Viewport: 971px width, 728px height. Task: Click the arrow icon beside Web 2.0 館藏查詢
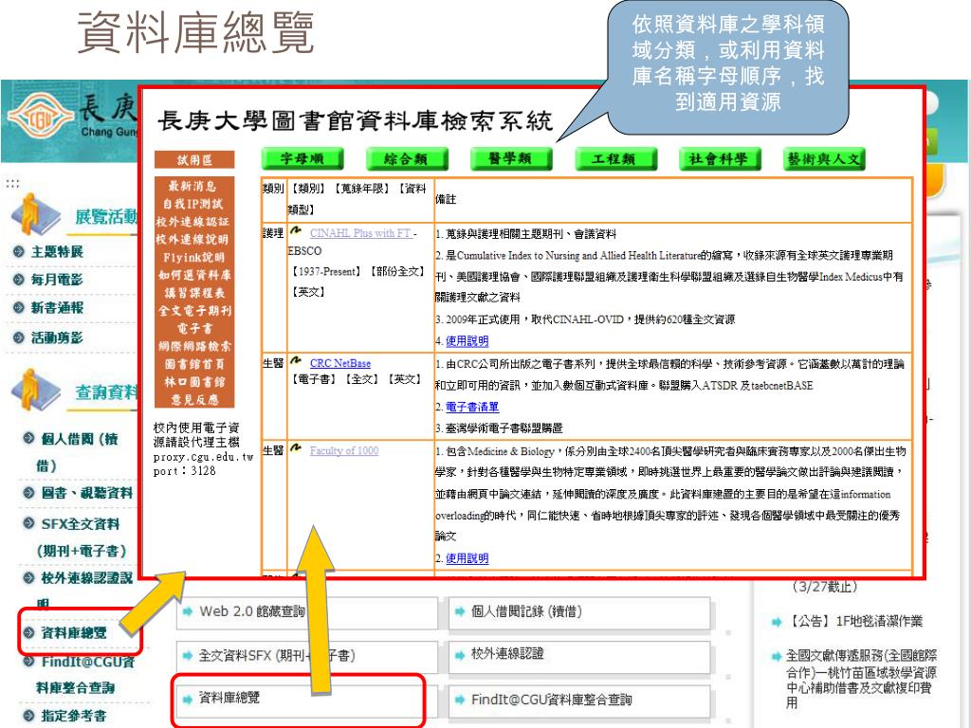pyautogui.click(x=188, y=611)
